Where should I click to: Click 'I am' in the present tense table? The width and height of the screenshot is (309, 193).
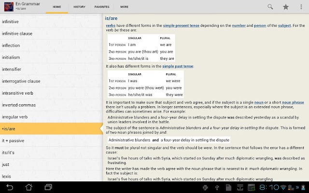click(132, 45)
